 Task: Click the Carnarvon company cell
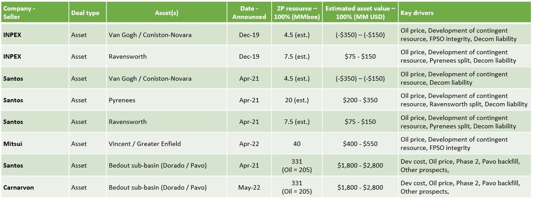18,187
